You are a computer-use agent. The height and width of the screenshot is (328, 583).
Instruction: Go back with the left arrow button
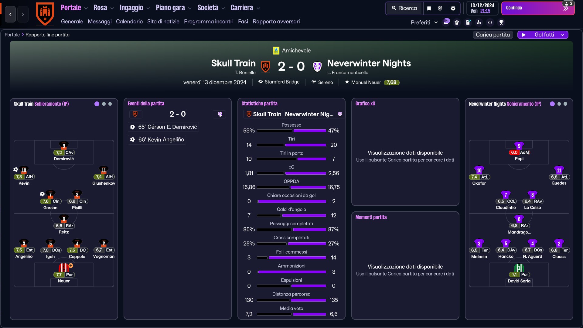pyautogui.click(x=10, y=14)
